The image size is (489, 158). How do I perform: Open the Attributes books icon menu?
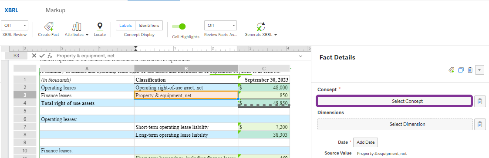coord(76,26)
